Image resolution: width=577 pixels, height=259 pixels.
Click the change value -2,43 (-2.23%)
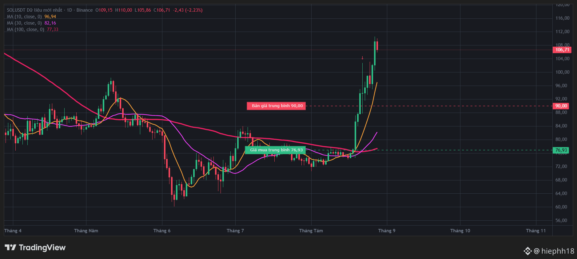188,10
